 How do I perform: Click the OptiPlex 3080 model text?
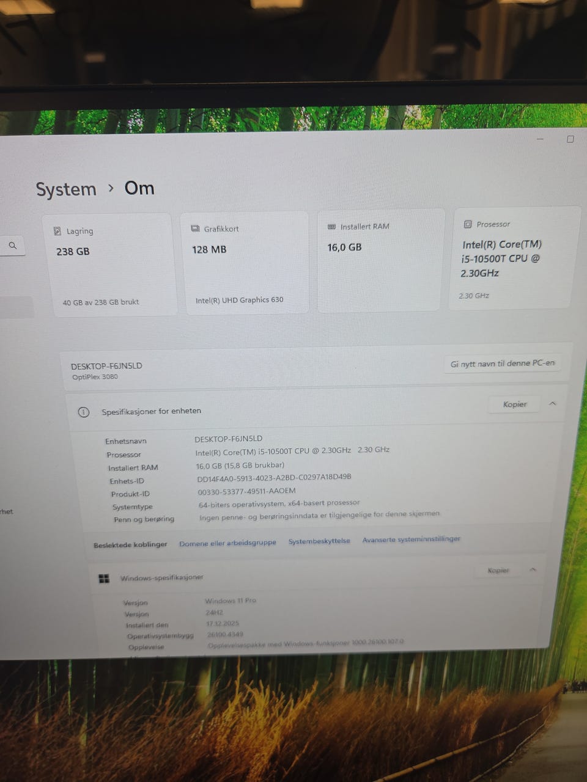coord(95,377)
